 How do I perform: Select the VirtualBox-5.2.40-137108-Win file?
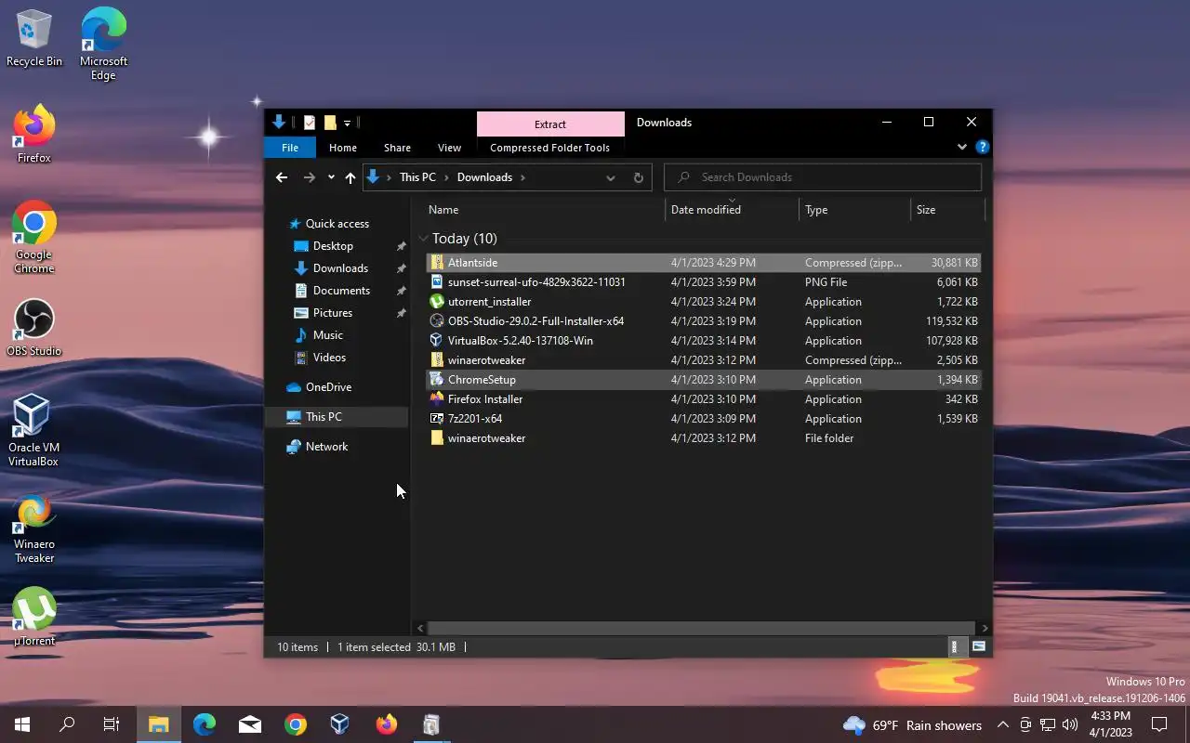pos(703,341)
